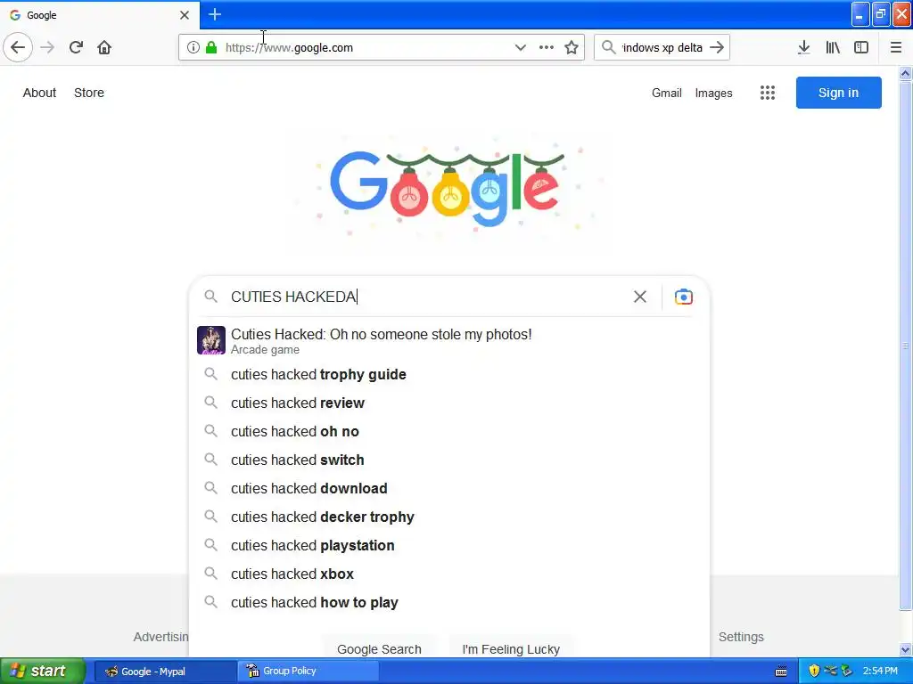Click the browser search bar magnifier icon
Image resolution: width=913 pixels, height=684 pixels.
pos(608,47)
